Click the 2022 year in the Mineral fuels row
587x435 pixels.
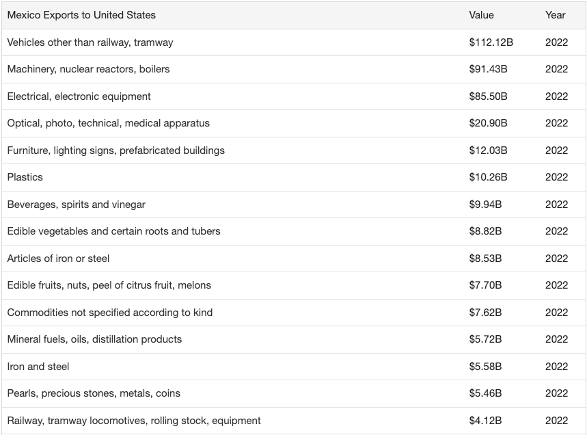(x=556, y=339)
